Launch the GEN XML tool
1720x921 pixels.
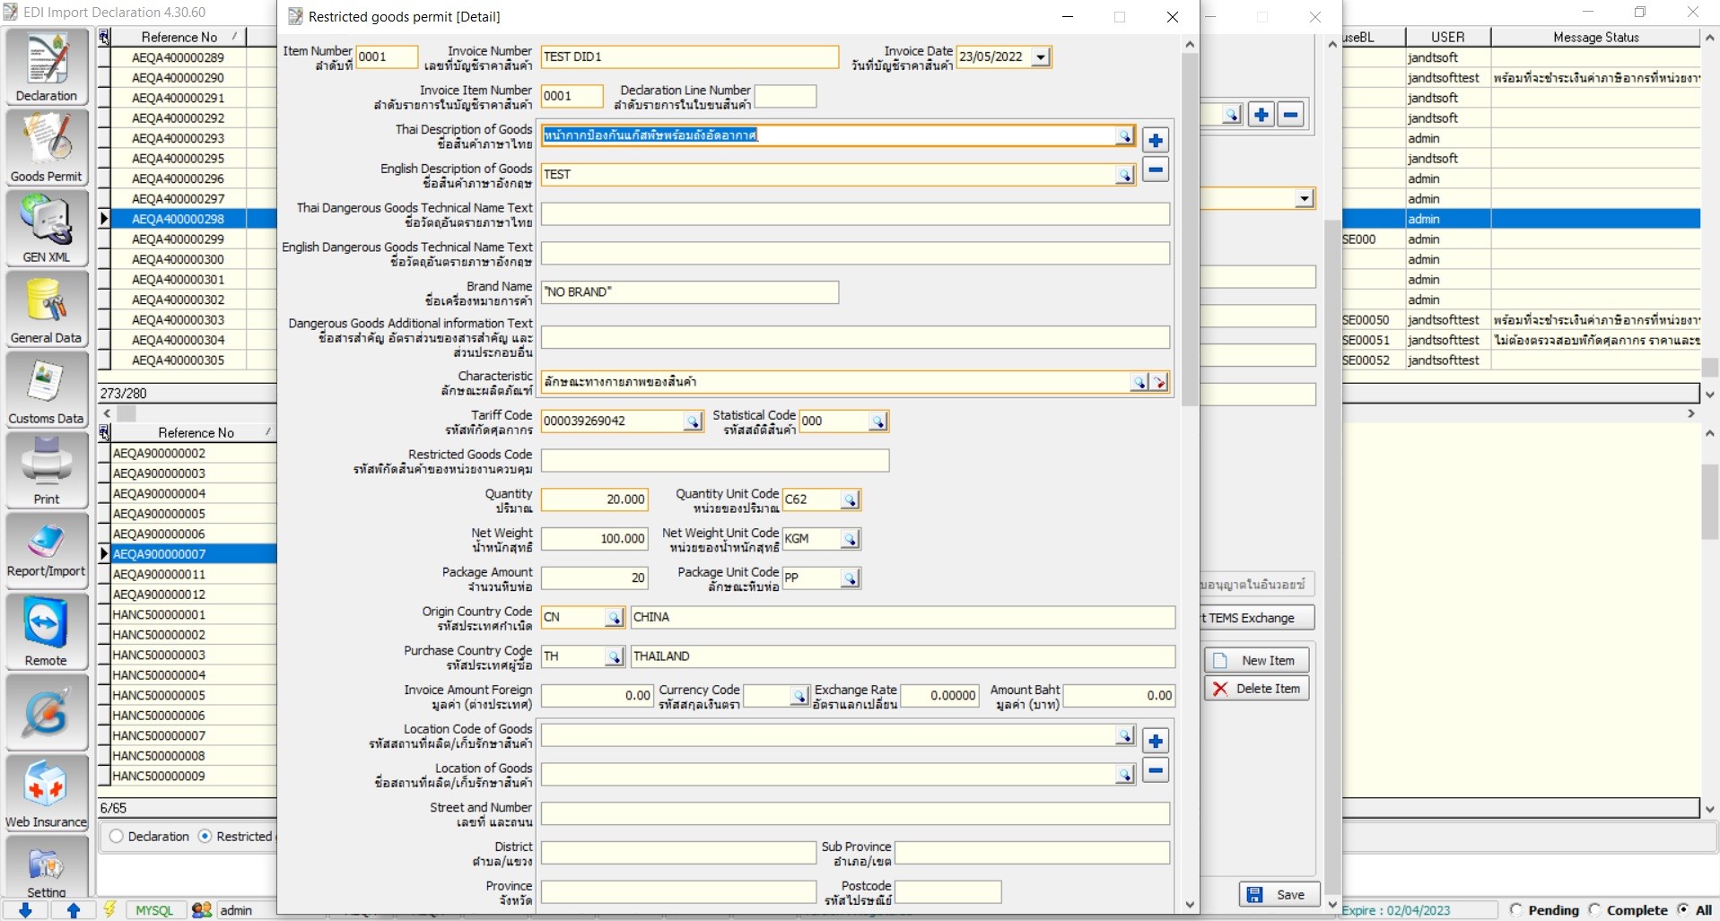47,228
